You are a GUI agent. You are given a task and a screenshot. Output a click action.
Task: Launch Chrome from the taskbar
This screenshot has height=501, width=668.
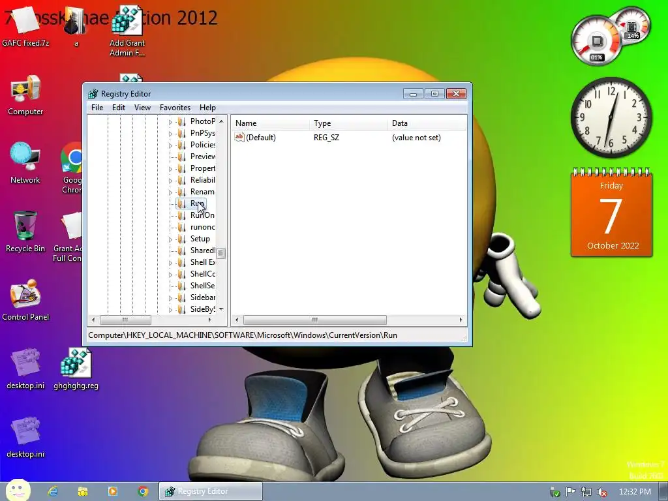143,491
